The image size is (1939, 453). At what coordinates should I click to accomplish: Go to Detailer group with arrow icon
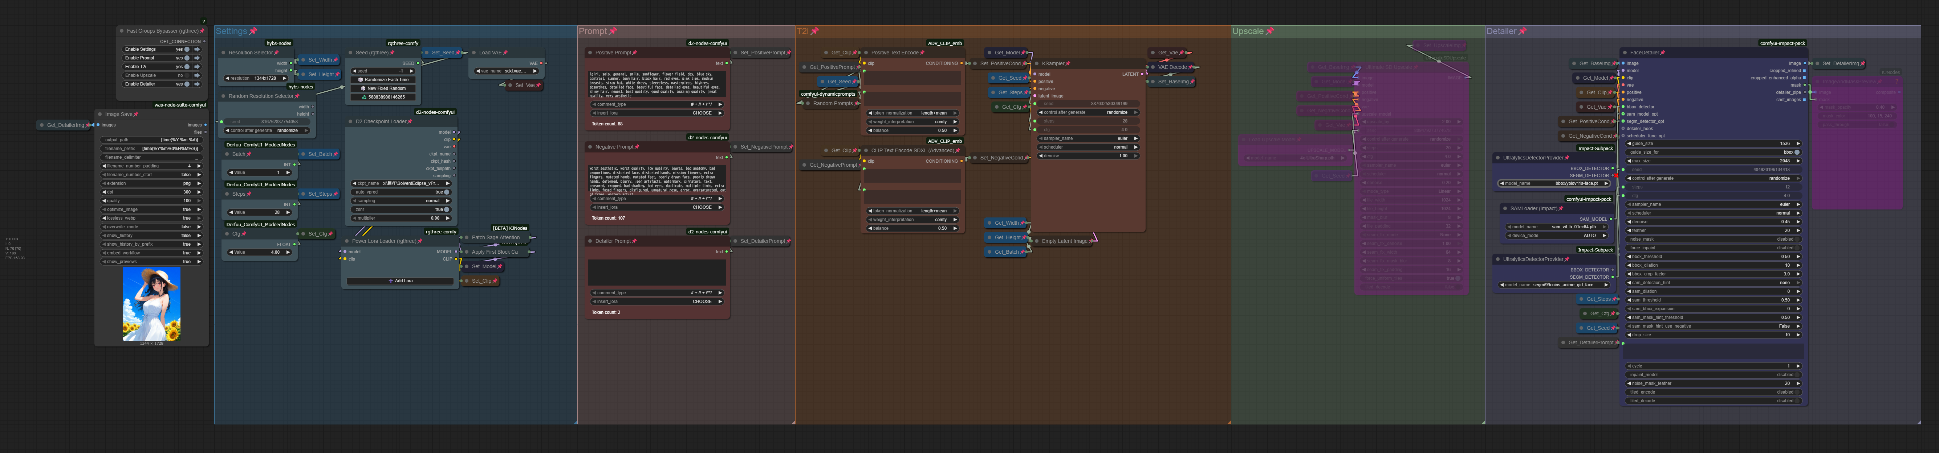197,84
